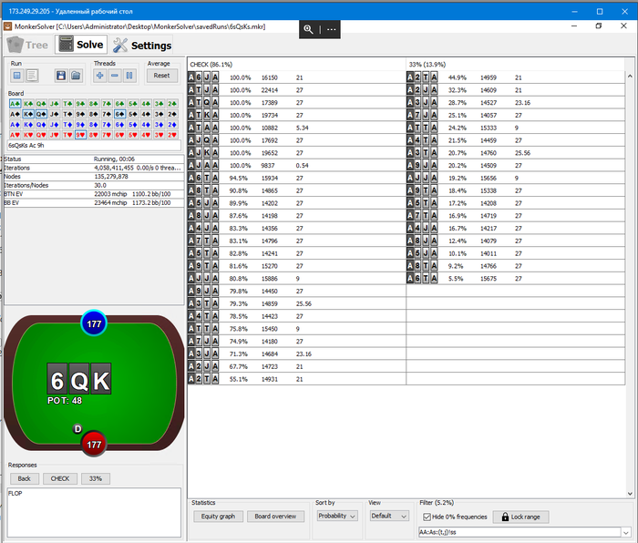Expand the filter expression dropdown arrow
The image size is (638, 543).
coord(626,532)
